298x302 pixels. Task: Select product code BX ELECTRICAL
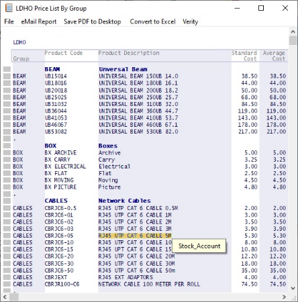(65, 166)
